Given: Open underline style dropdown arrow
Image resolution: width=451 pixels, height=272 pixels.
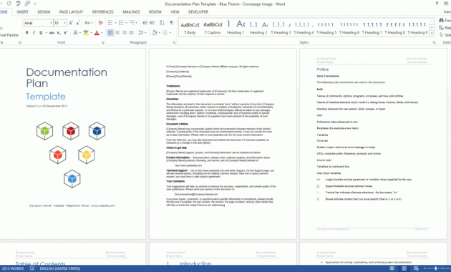Looking at the screenshot, I should [46, 33].
